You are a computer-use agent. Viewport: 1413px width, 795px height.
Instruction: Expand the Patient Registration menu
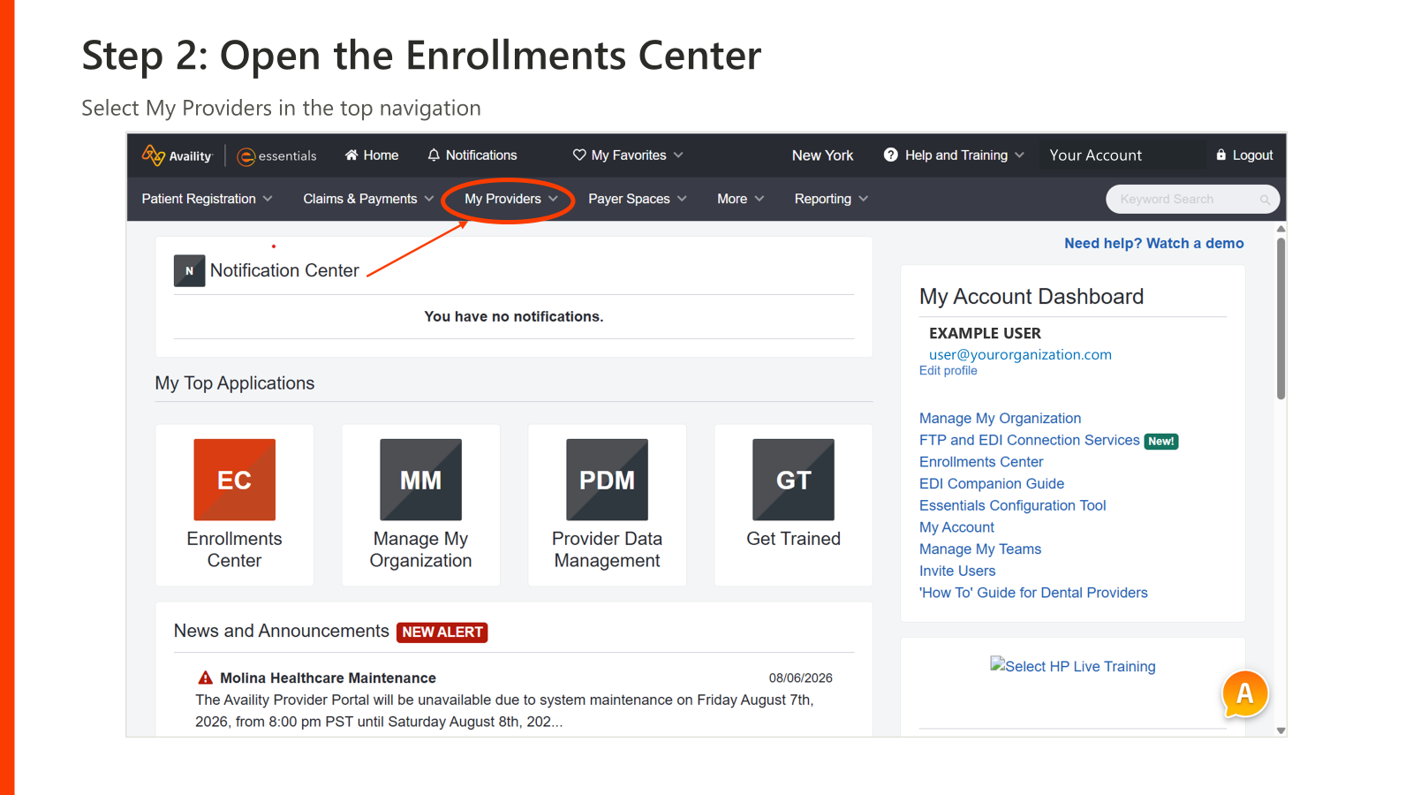(x=208, y=199)
